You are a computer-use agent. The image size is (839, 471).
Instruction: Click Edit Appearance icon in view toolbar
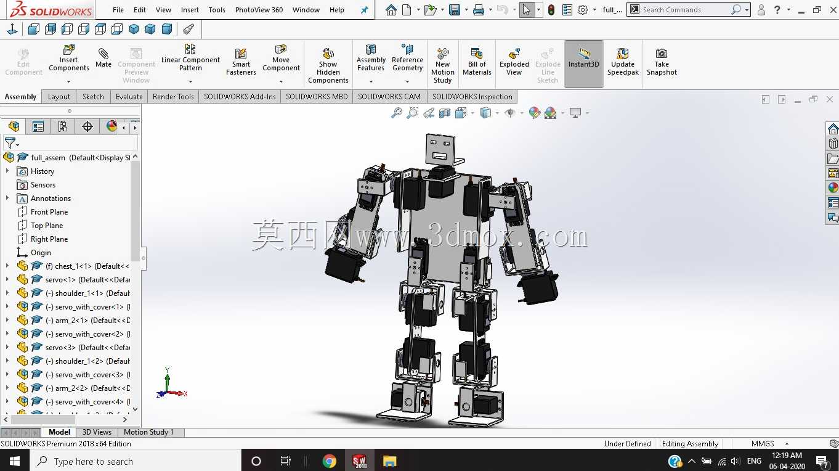coord(534,113)
